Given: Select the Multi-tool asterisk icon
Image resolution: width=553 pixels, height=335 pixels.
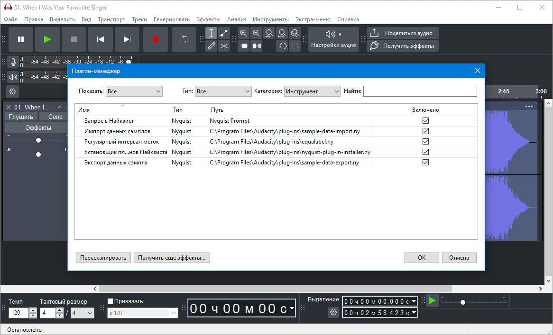Looking at the screenshot, I should pos(224,46).
